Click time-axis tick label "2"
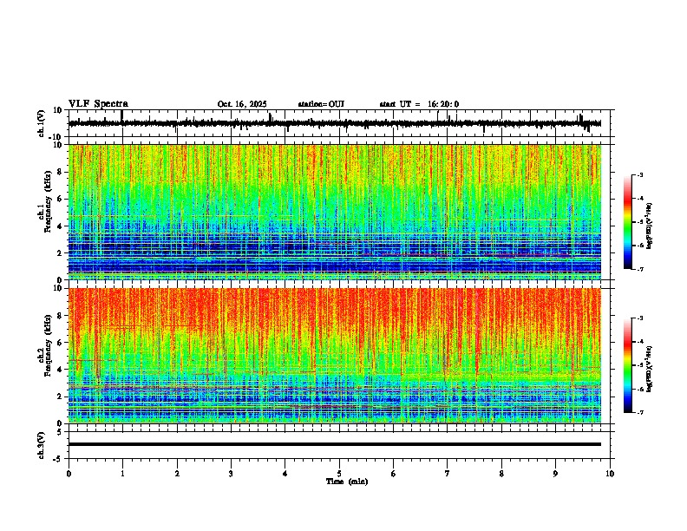 coord(177,474)
